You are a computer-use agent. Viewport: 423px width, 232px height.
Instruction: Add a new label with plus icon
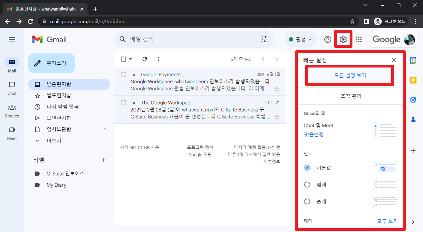pos(104,160)
